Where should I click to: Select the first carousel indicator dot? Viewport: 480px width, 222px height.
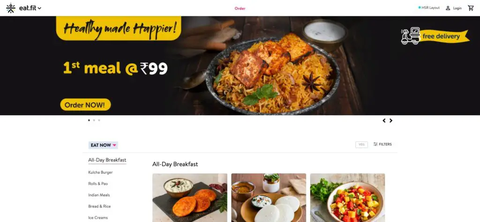(x=89, y=120)
